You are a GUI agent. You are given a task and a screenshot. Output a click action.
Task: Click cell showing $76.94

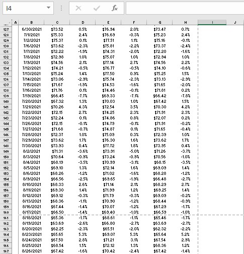[108, 29]
